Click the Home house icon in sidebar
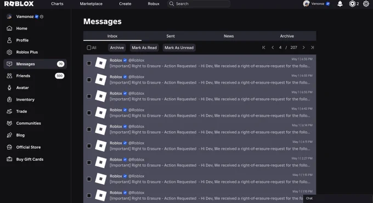The image size is (373, 203). 9,28
